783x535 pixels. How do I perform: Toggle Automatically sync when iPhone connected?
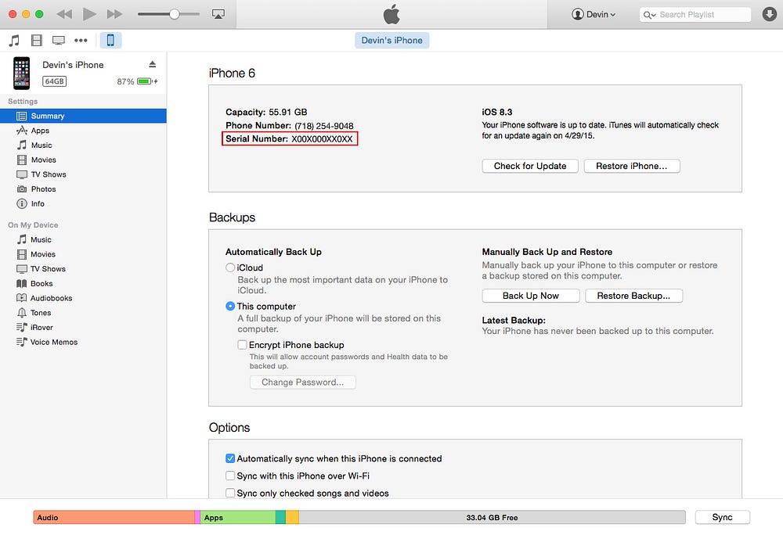[230, 458]
